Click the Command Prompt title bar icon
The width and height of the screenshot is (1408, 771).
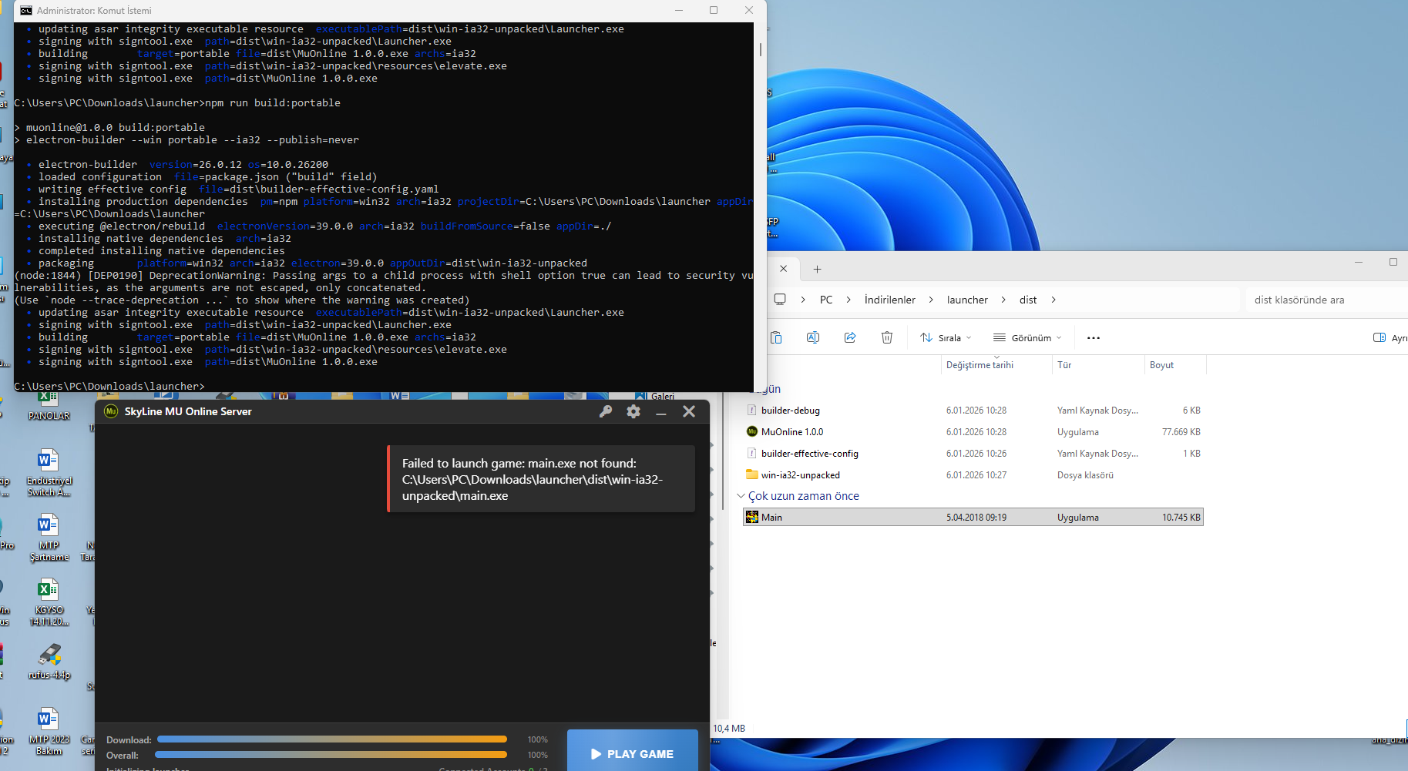[x=26, y=10]
